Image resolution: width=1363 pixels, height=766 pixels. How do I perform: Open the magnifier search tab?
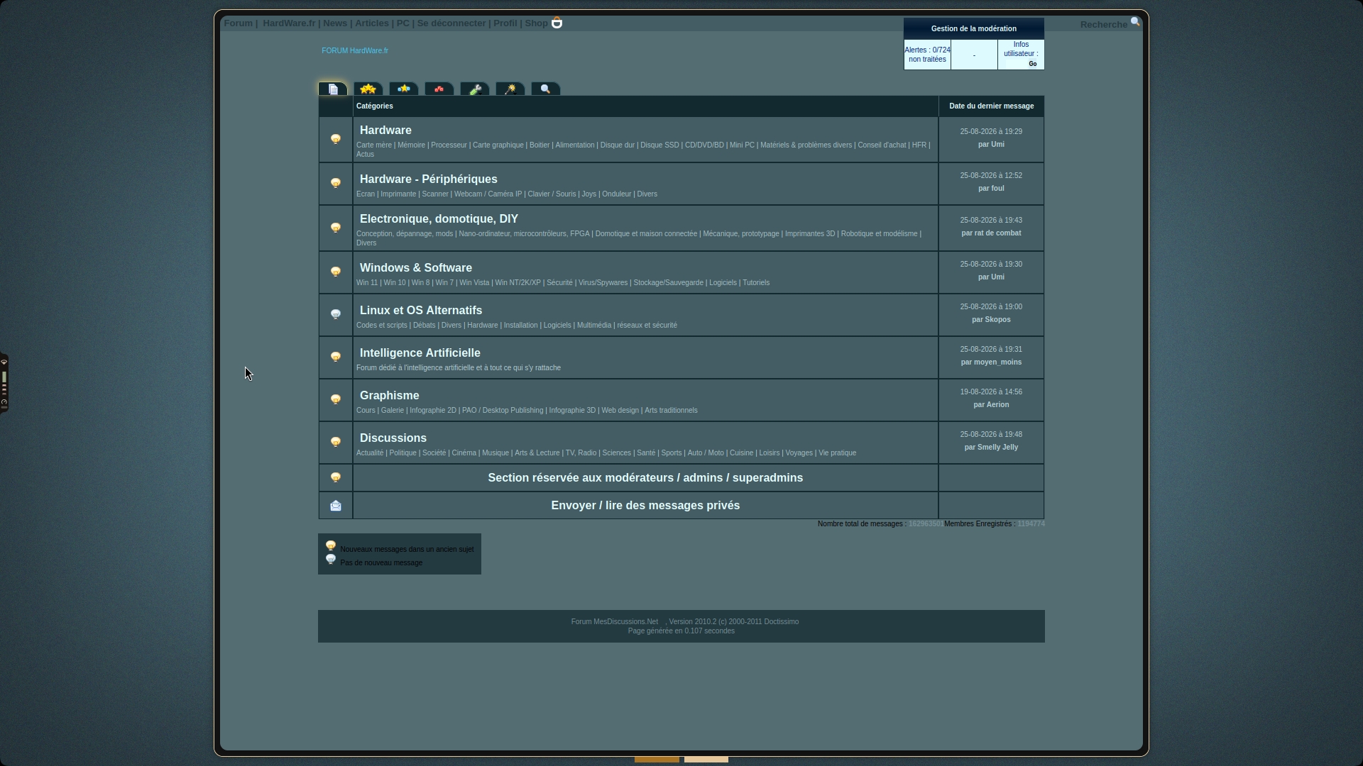(546, 89)
